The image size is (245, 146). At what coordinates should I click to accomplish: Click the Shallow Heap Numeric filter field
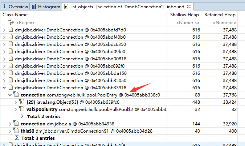[188, 23]
